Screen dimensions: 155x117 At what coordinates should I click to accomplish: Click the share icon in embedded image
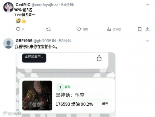[99, 58]
